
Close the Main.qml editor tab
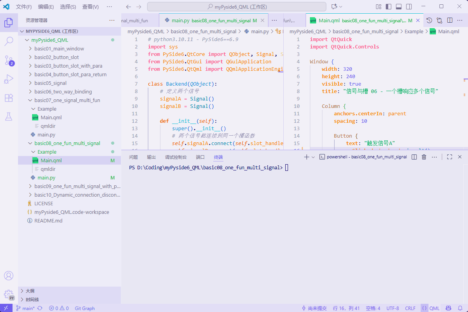(x=418, y=20)
